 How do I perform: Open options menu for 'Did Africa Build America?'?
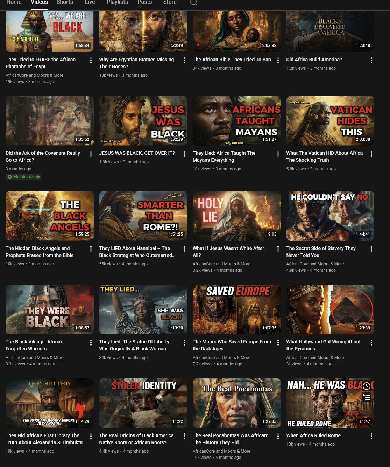(x=371, y=60)
